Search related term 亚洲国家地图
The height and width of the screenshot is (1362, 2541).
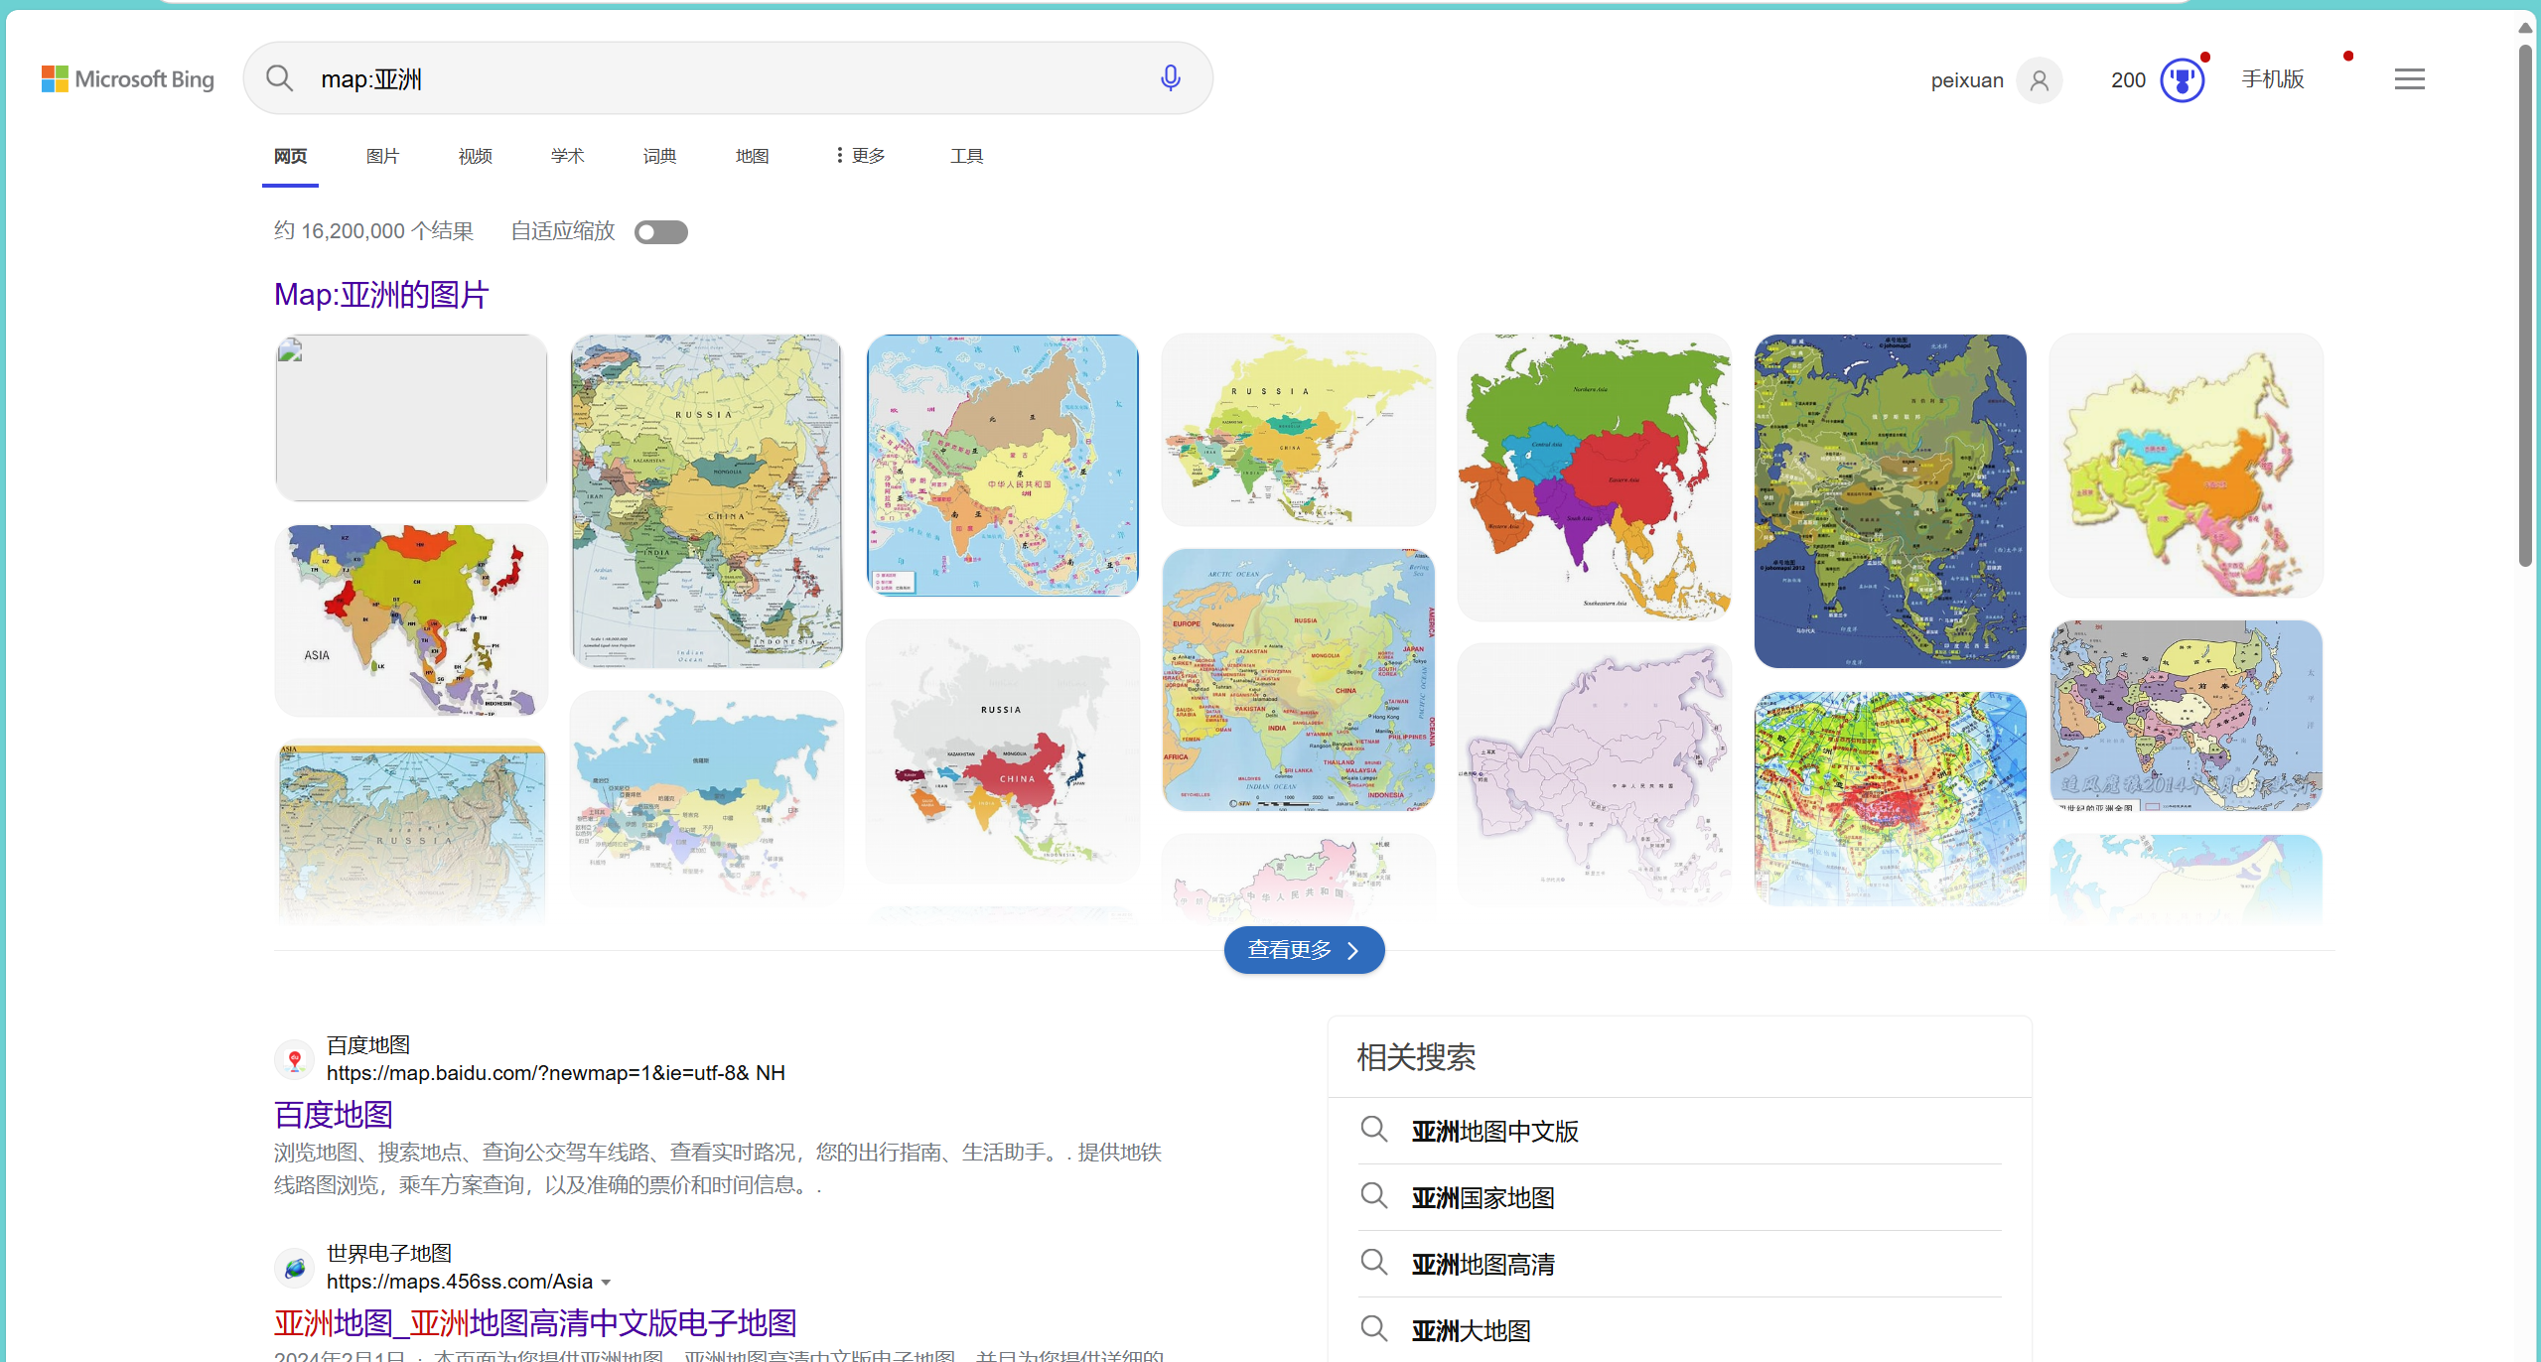click(1482, 1198)
